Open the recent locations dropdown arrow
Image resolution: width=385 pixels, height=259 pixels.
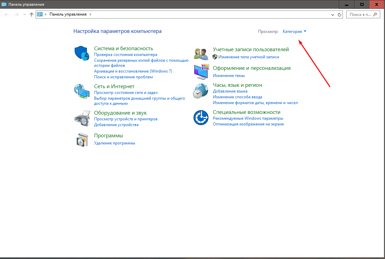24,15
